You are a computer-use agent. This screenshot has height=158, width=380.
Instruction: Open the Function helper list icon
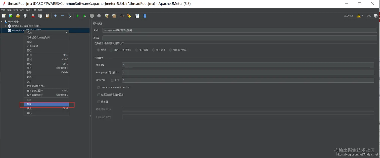[137, 16]
